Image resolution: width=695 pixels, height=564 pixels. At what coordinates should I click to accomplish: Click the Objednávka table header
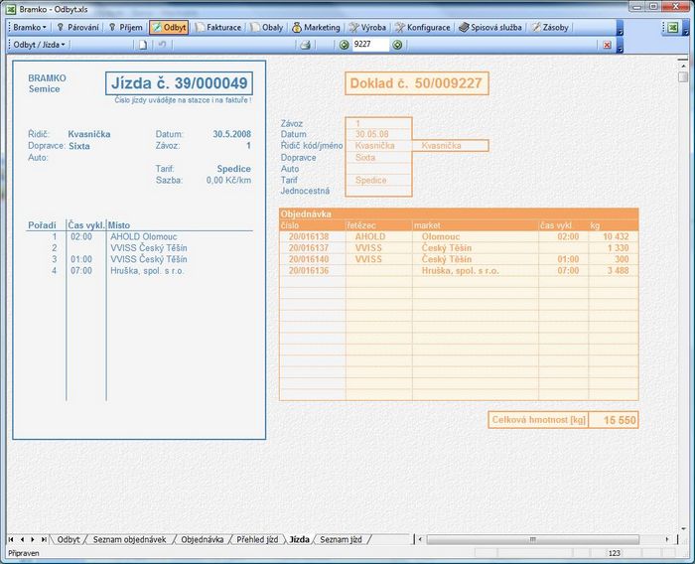459,214
